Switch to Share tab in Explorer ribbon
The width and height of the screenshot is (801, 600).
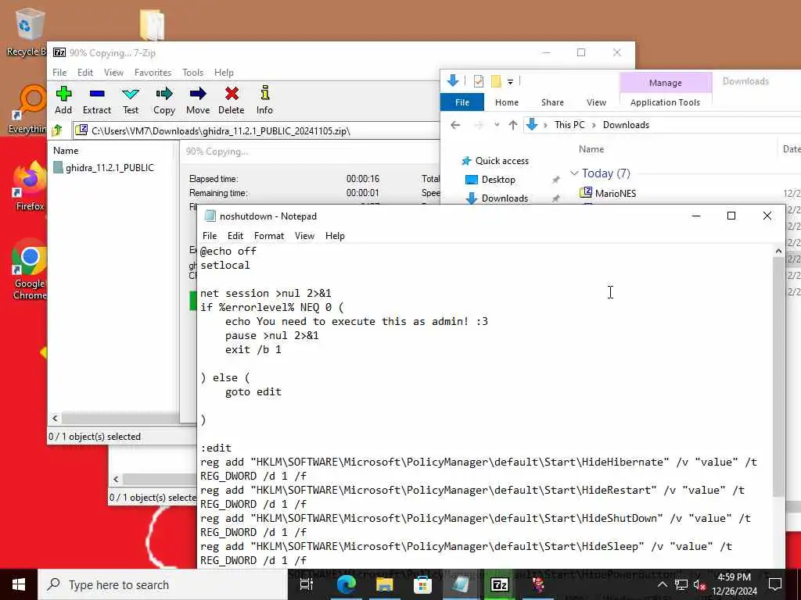point(552,102)
